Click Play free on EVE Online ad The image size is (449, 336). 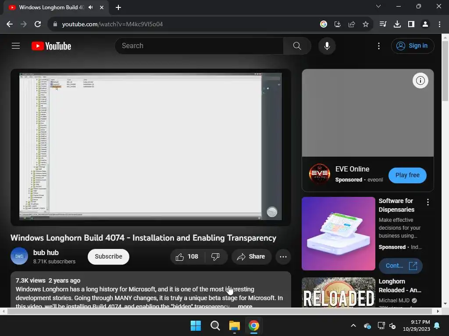tap(407, 175)
